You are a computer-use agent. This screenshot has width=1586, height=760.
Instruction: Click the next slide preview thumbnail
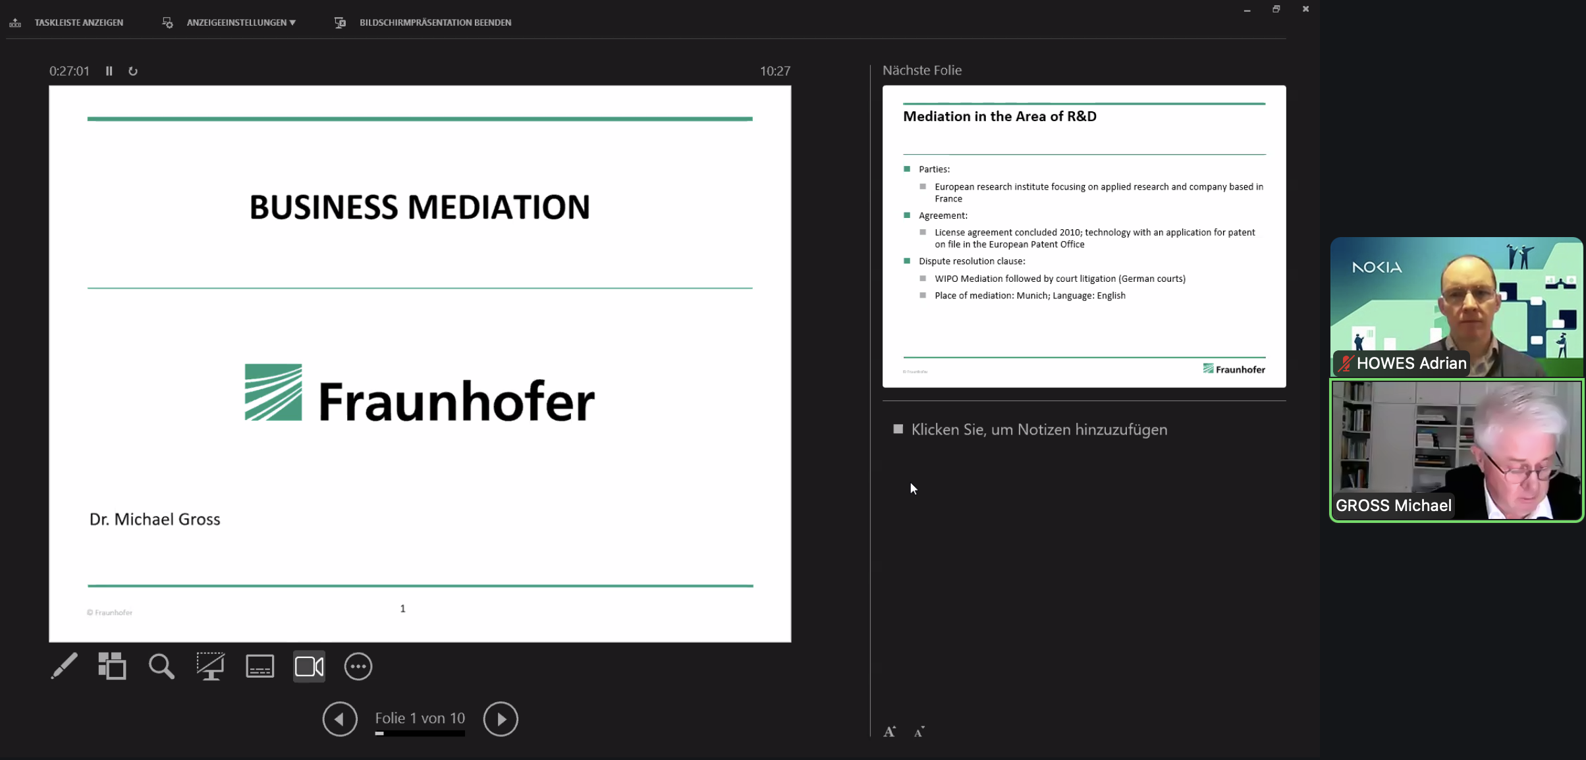(1084, 236)
